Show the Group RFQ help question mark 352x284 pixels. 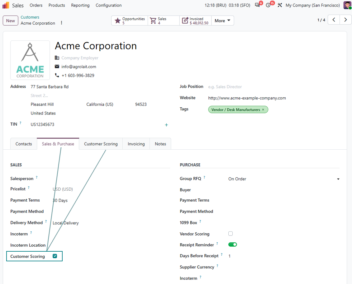coord(204,177)
